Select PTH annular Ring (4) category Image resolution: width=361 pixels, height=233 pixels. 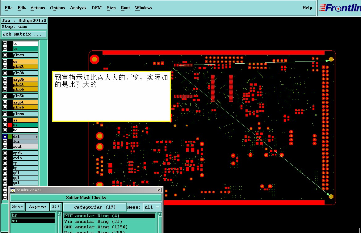click(109, 216)
